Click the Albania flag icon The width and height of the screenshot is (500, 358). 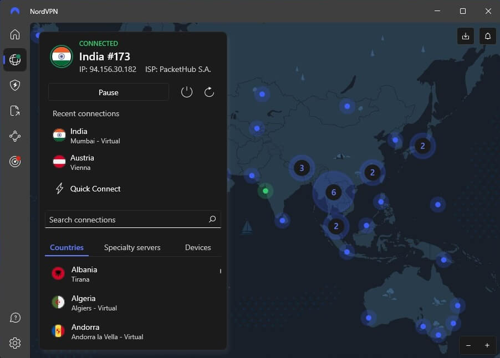tap(58, 273)
